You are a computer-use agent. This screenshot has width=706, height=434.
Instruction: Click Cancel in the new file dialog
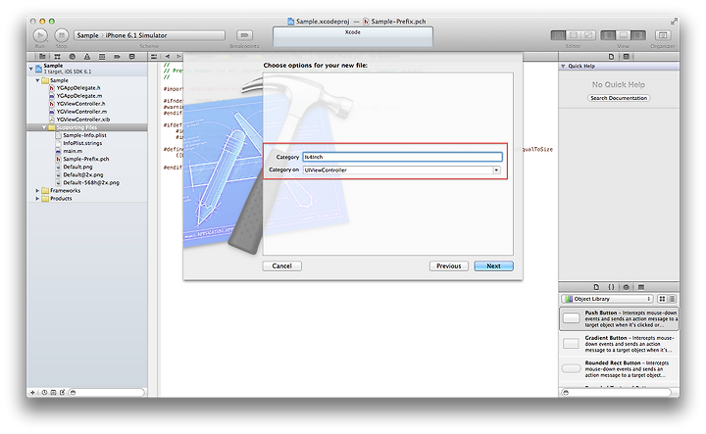281,266
